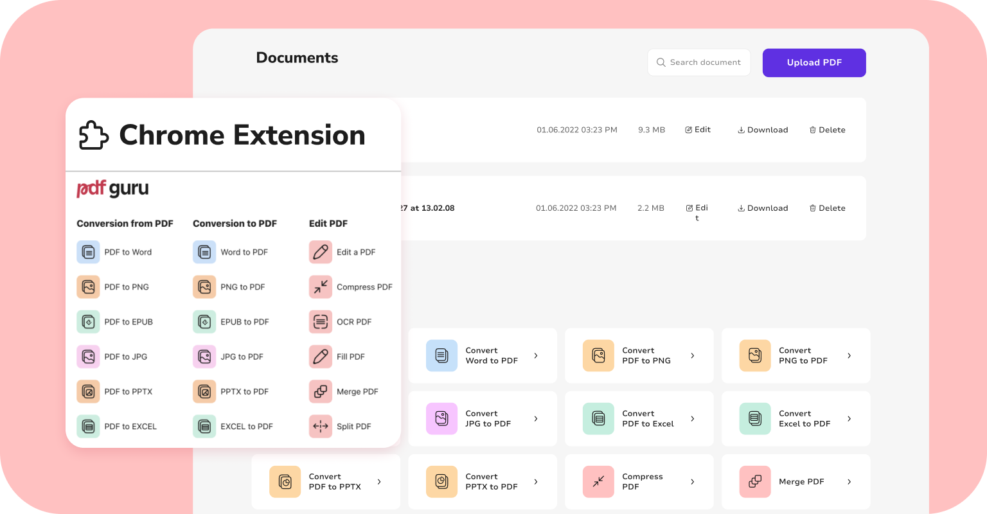Edit the 9.3 MB document
Viewport: 987px width, 514px height.
(x=698, y=130)
